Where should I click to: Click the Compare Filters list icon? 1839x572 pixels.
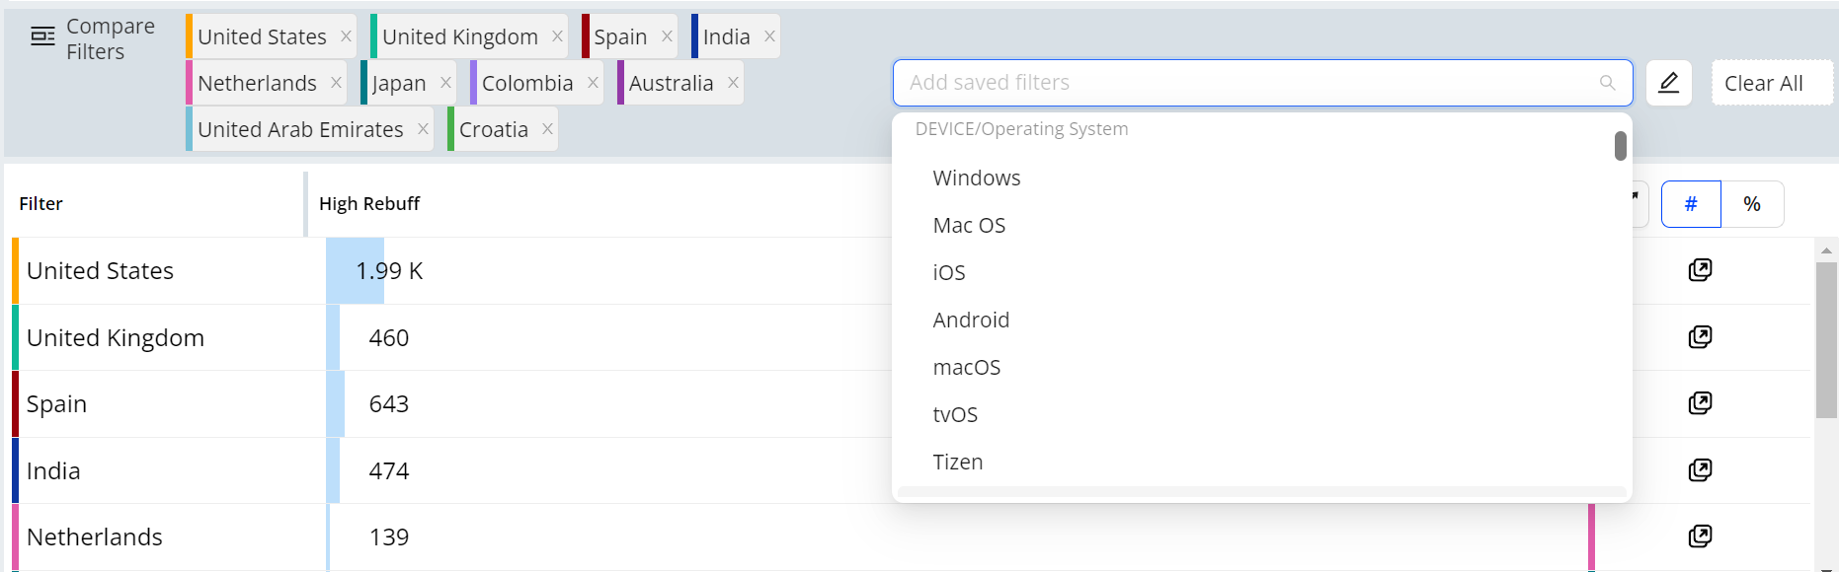(42, 37)
